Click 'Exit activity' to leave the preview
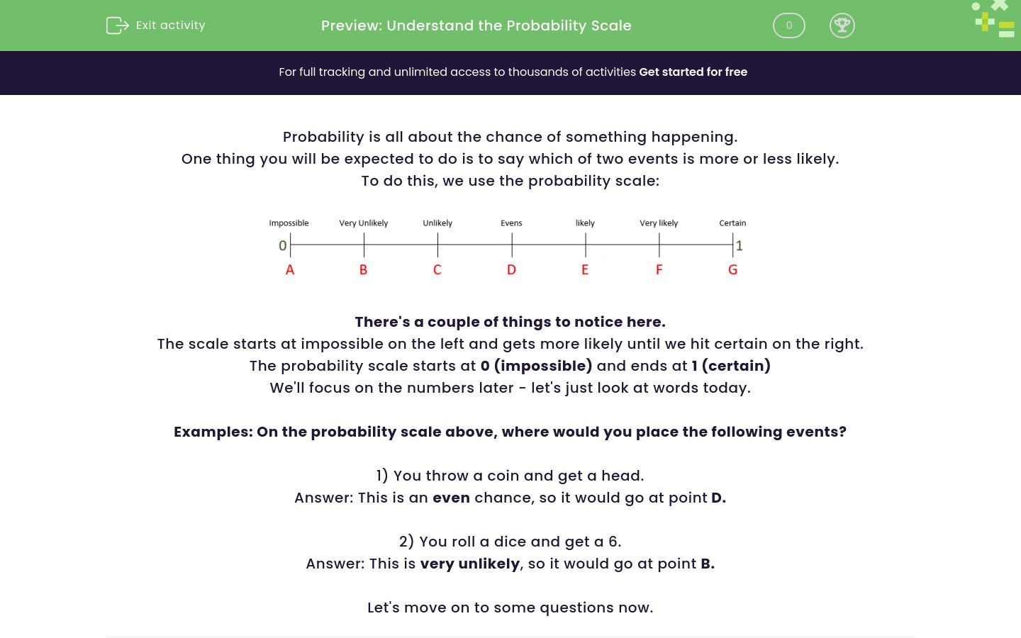 (x=170, y=25)
